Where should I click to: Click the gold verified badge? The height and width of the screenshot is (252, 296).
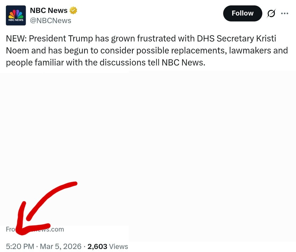coord(73,10)
